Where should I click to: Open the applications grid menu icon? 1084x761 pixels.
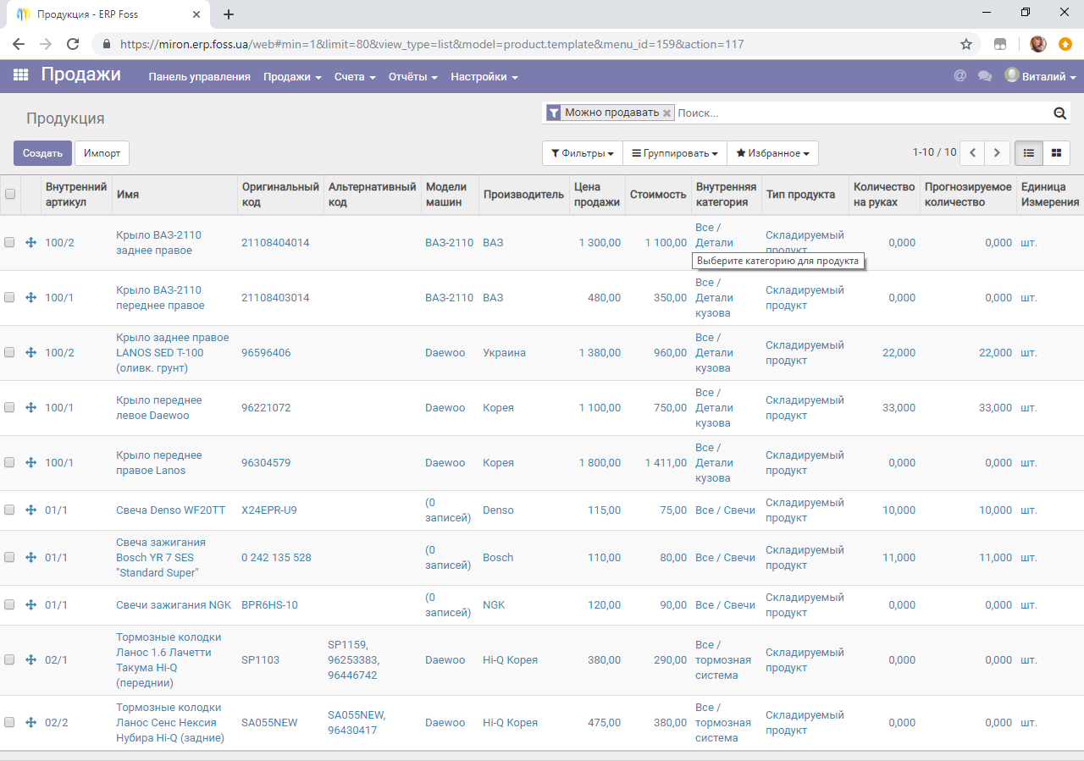[x=21, y=75]
